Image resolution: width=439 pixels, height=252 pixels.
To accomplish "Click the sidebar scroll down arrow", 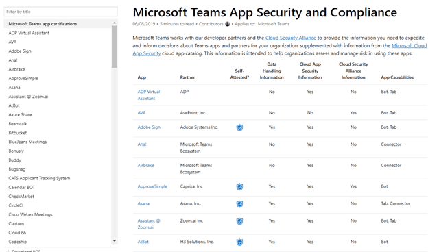I will pyautogui.click(x=115, y=241).
